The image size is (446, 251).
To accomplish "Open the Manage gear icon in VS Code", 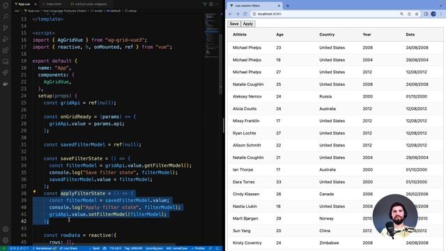I will tap(6, 241).
